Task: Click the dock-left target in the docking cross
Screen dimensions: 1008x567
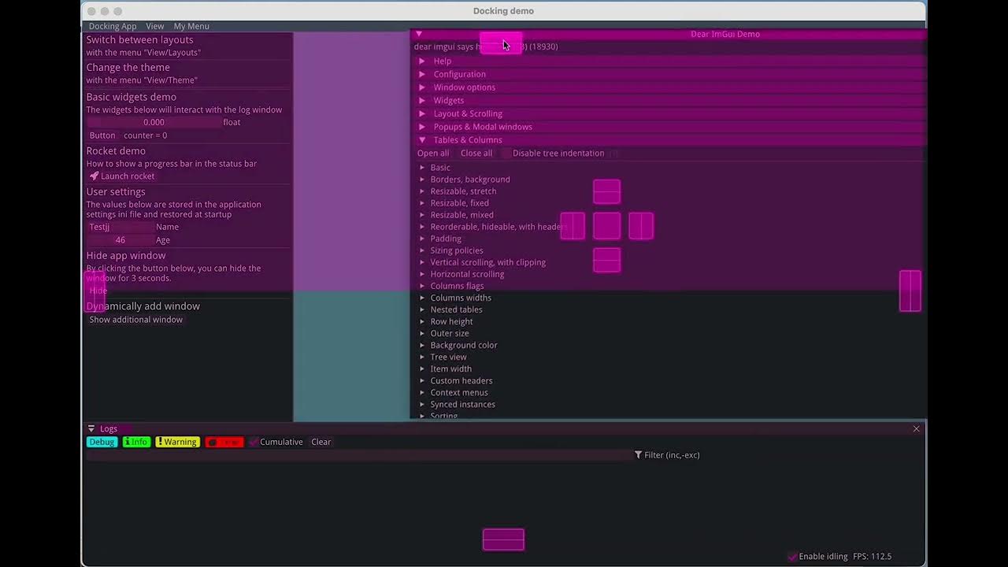Action: pos(573,226)
